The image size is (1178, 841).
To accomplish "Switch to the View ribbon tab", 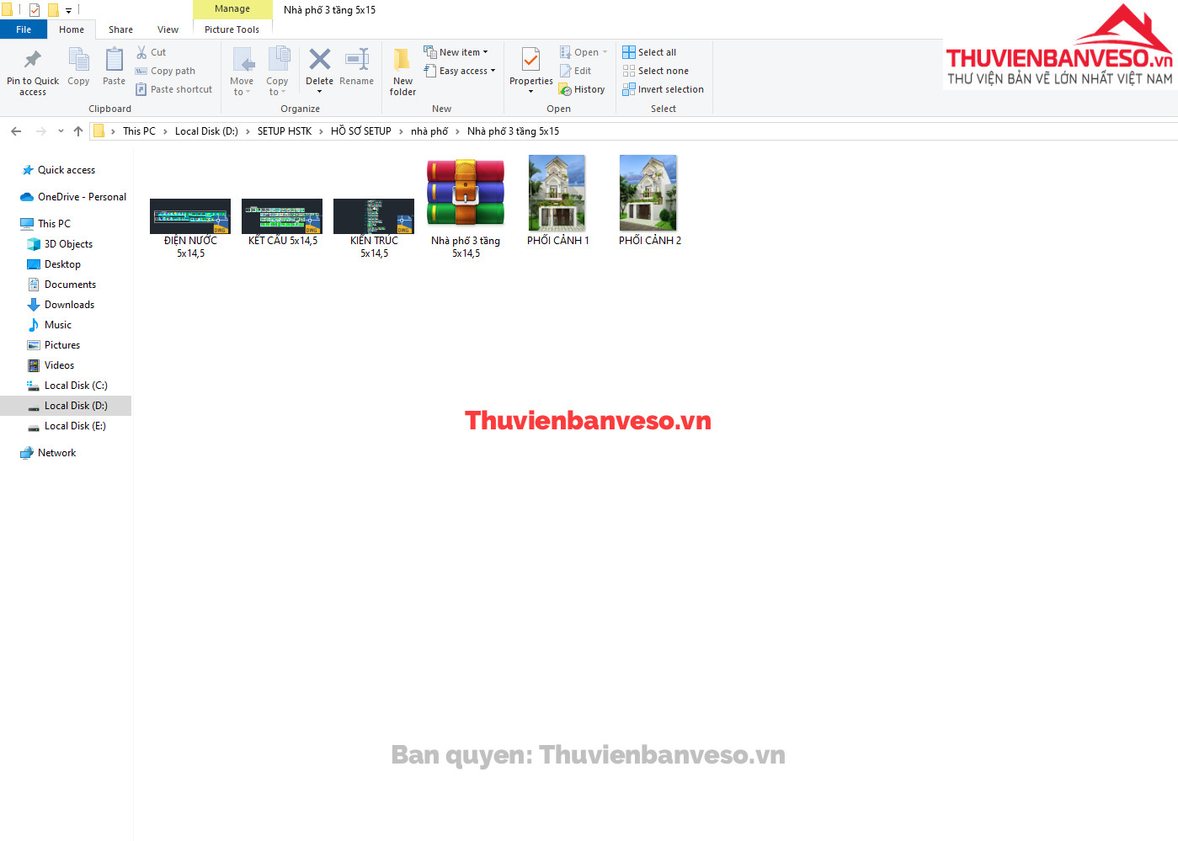I will pyautogui.click(x=168, y=29).
